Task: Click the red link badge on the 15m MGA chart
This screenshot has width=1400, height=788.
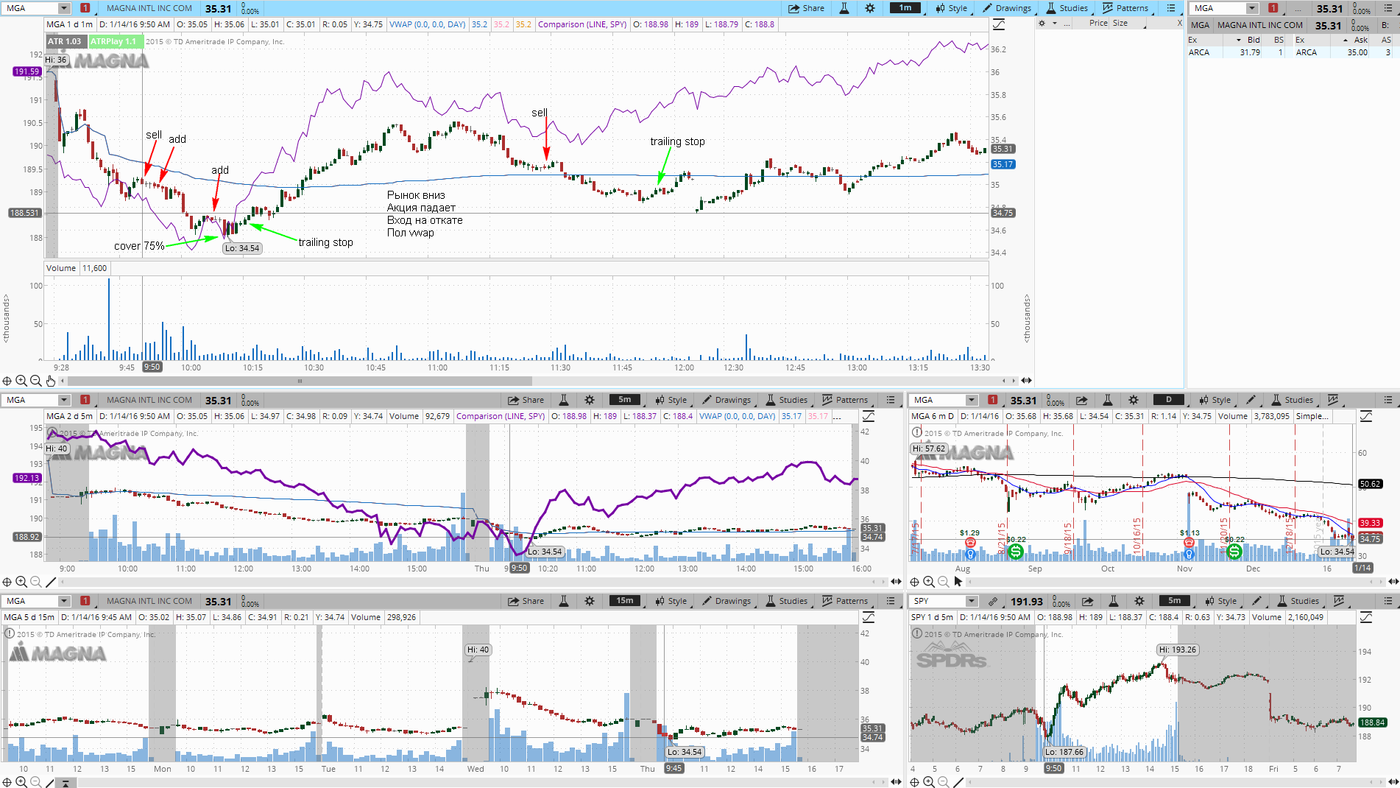Action: [85, 601]
